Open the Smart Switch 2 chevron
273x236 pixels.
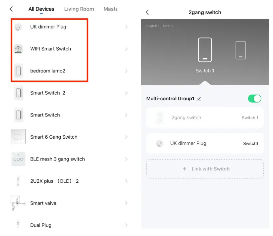click(x=126, y=93)
